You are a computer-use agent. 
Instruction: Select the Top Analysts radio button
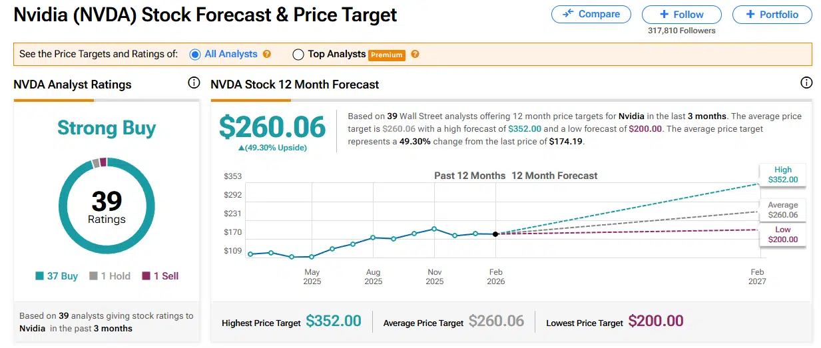coord(298,55)
